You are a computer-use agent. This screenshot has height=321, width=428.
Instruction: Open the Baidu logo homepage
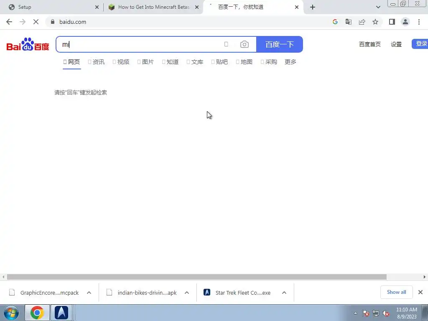[x=28, y=44]
